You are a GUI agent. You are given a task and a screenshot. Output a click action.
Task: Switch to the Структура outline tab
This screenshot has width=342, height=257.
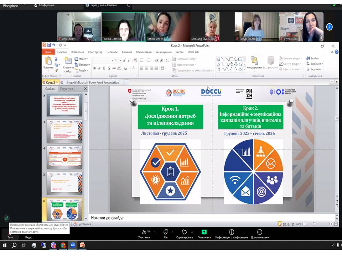pyautogui.click(x=66, y=89)
